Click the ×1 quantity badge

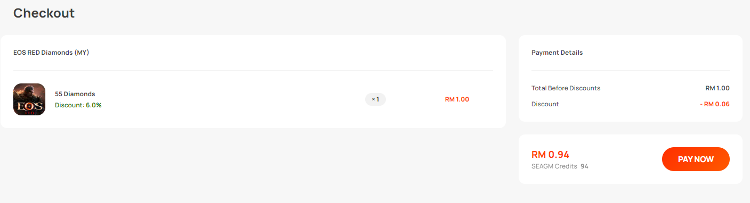coord(375,99)
